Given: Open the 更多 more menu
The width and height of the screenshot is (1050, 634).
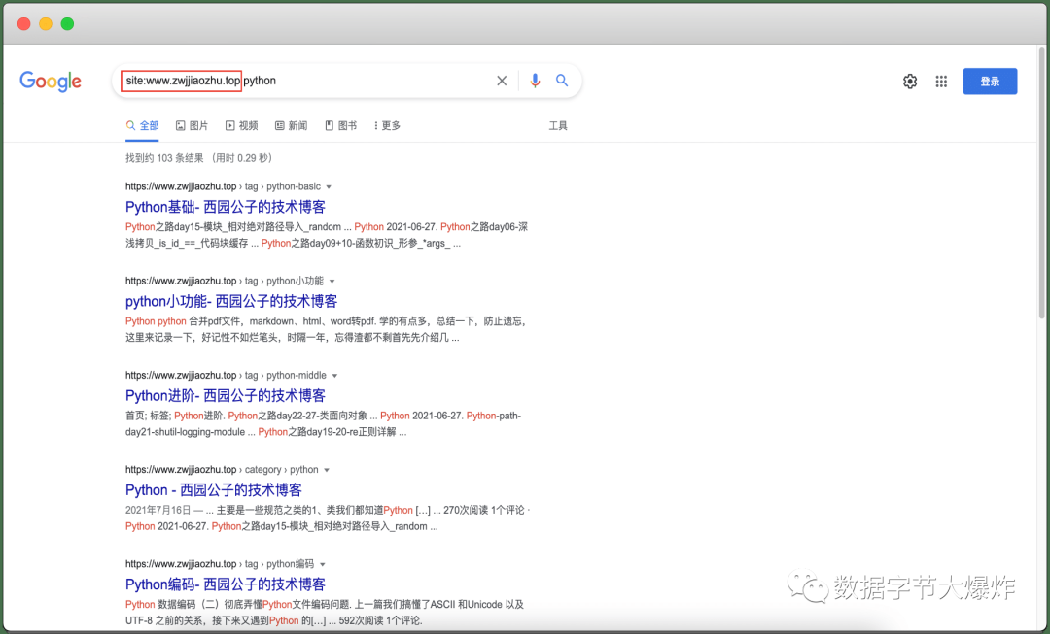Looking at the screenshot, I should tap(387, 125).
